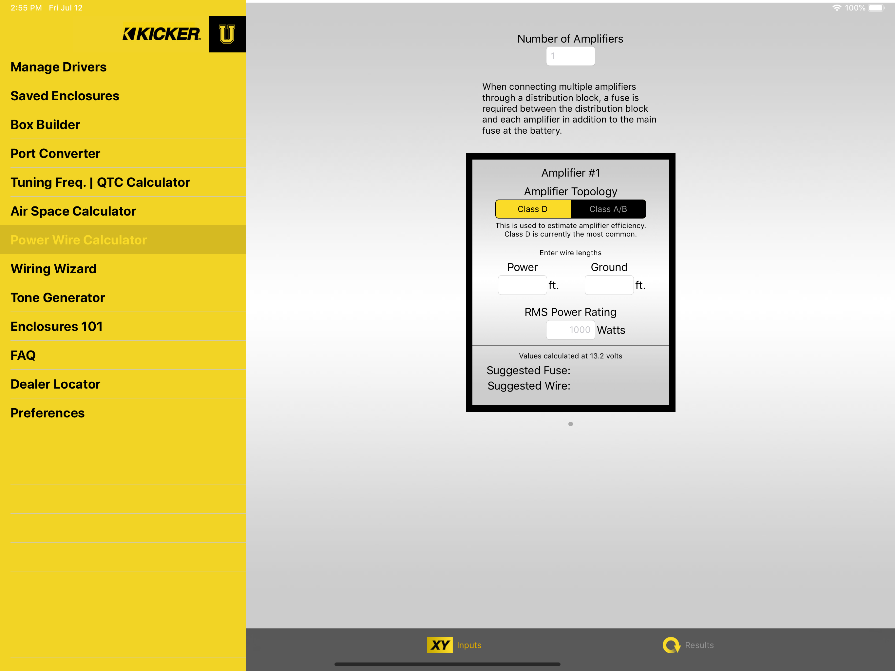The height and width of the screenshot is (671, 895).
Task: Tap the 'Number of Amplifiers' label
Action: pyautogui.click(x=570, y=39)
